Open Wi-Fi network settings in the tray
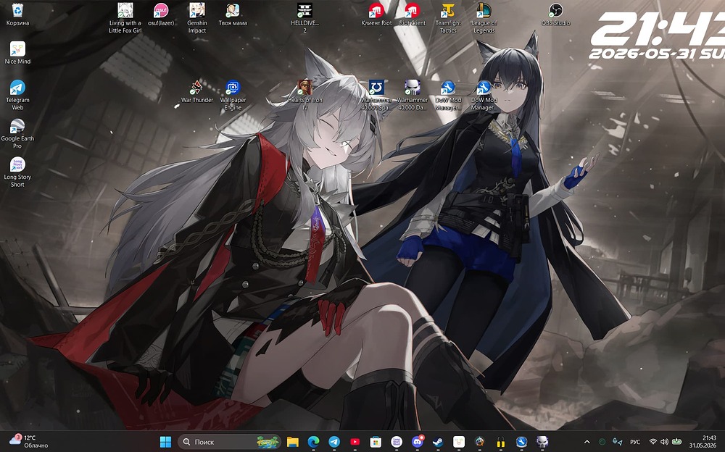725x452 pixels. 653,442
